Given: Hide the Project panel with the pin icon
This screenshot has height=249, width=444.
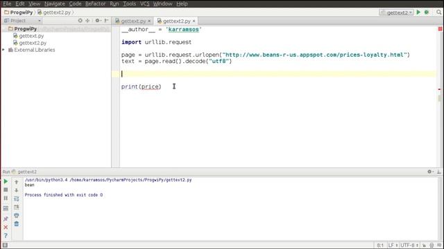Looking at the screenshot, I should tap(106, 21).
